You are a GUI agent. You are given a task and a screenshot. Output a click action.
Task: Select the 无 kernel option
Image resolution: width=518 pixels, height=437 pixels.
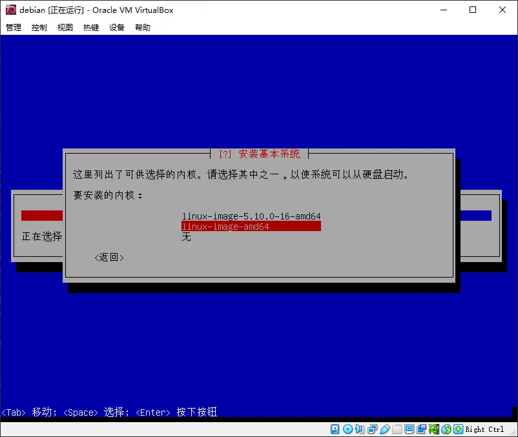pos(186,237)
